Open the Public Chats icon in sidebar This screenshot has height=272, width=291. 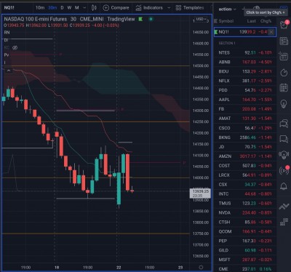(284, 123)
